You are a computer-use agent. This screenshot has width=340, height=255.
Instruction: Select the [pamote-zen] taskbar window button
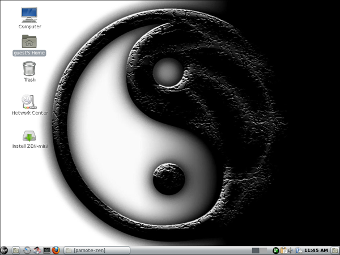[96, 250]
